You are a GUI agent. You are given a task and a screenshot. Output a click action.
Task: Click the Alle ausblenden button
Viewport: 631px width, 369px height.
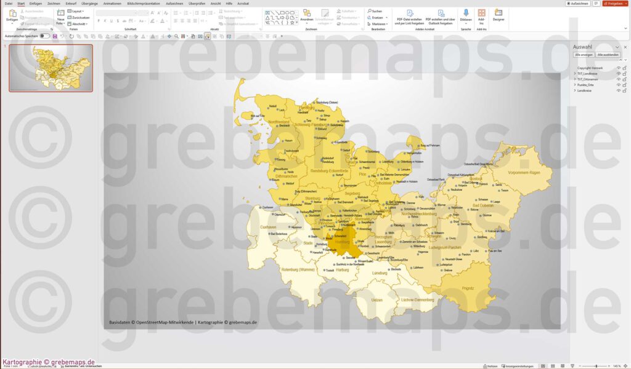click(608, 55)
